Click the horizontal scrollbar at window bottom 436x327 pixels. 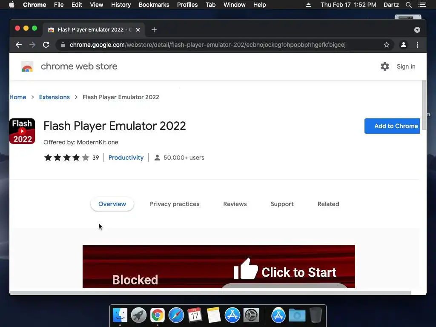[210, 293]
